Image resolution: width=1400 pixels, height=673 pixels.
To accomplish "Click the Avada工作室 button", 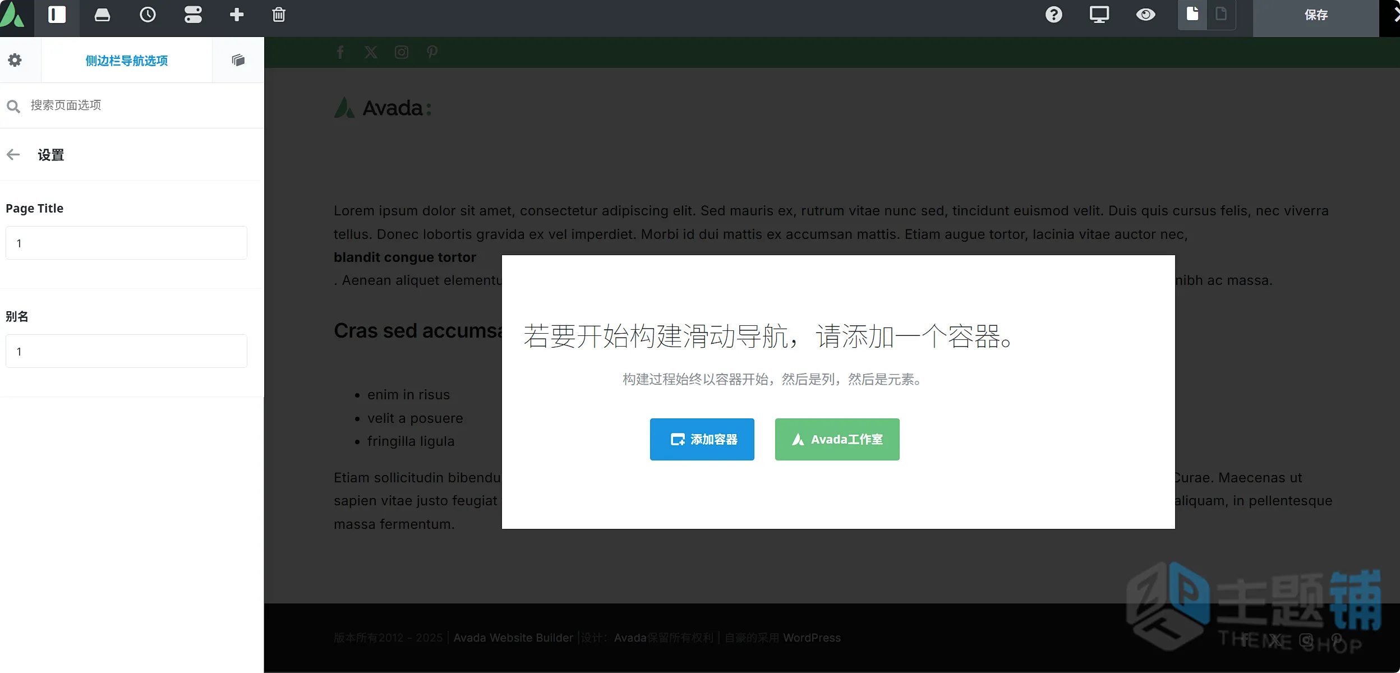I will coord(837,439).
